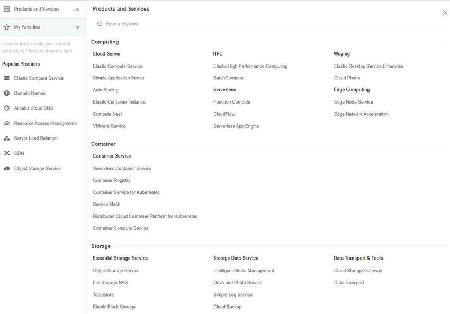Close the products overlay panel

pyautogui.click(x=444, y=12)
